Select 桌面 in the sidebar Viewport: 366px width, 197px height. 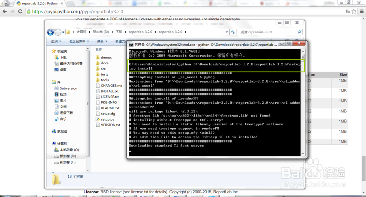(61, 69)
